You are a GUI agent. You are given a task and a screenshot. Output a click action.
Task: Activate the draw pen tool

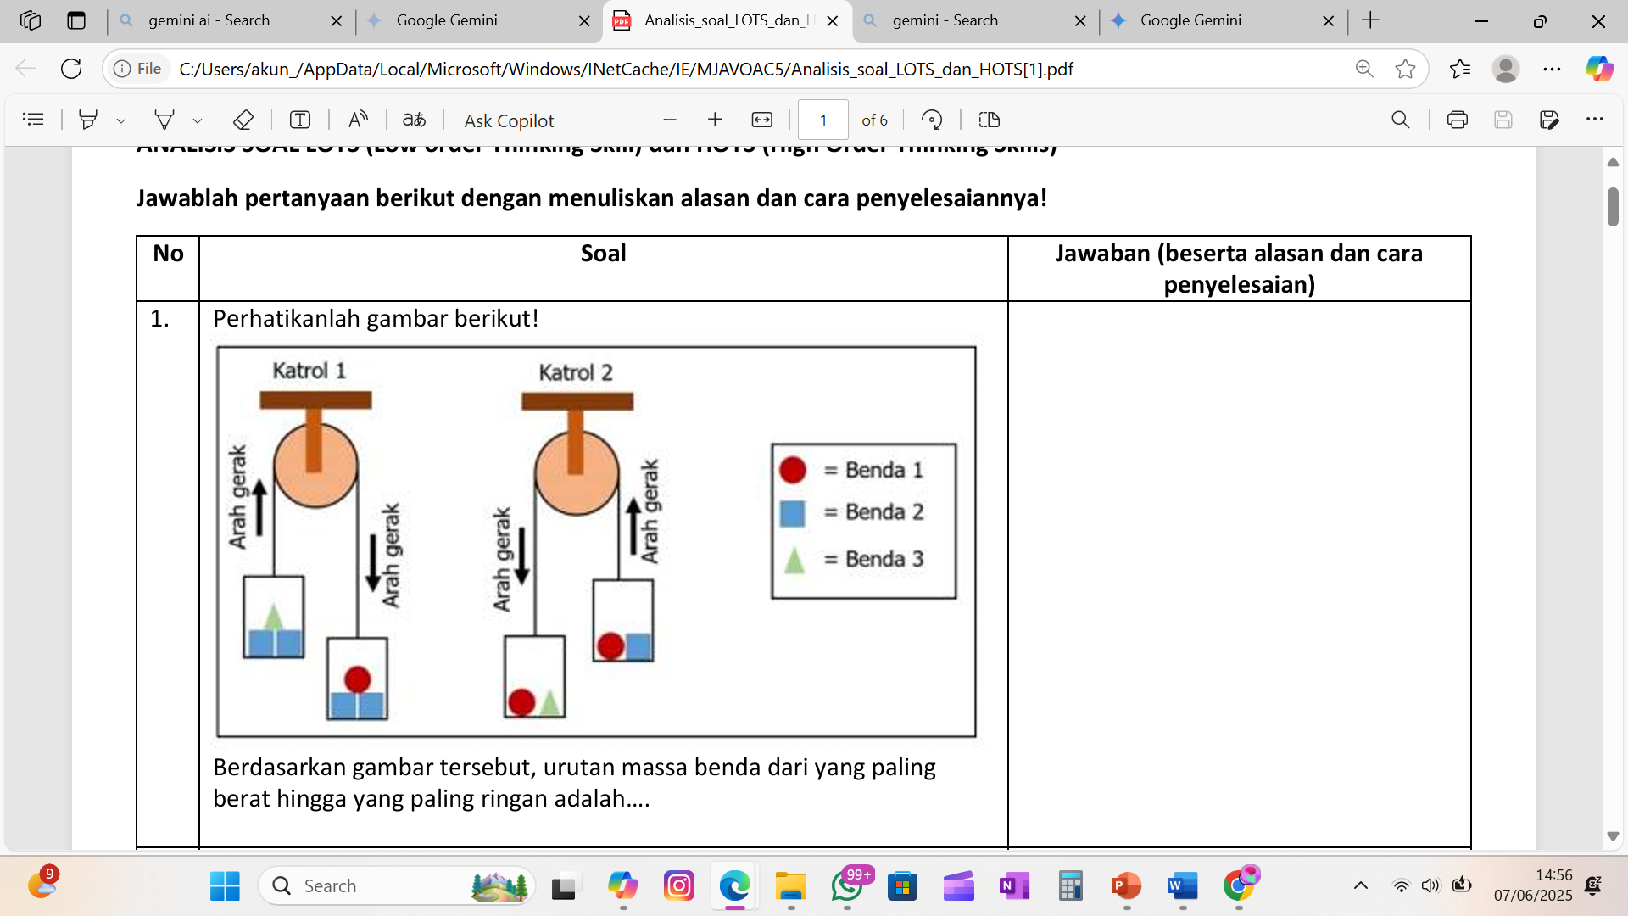(164, 119)
